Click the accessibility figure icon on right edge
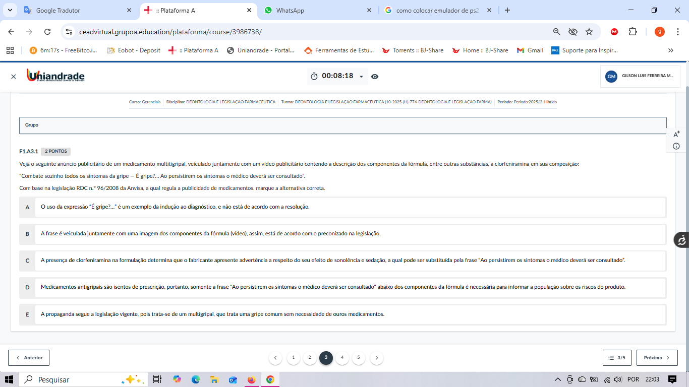The width and height of the screenshot is (689, 387). [681, 240]
